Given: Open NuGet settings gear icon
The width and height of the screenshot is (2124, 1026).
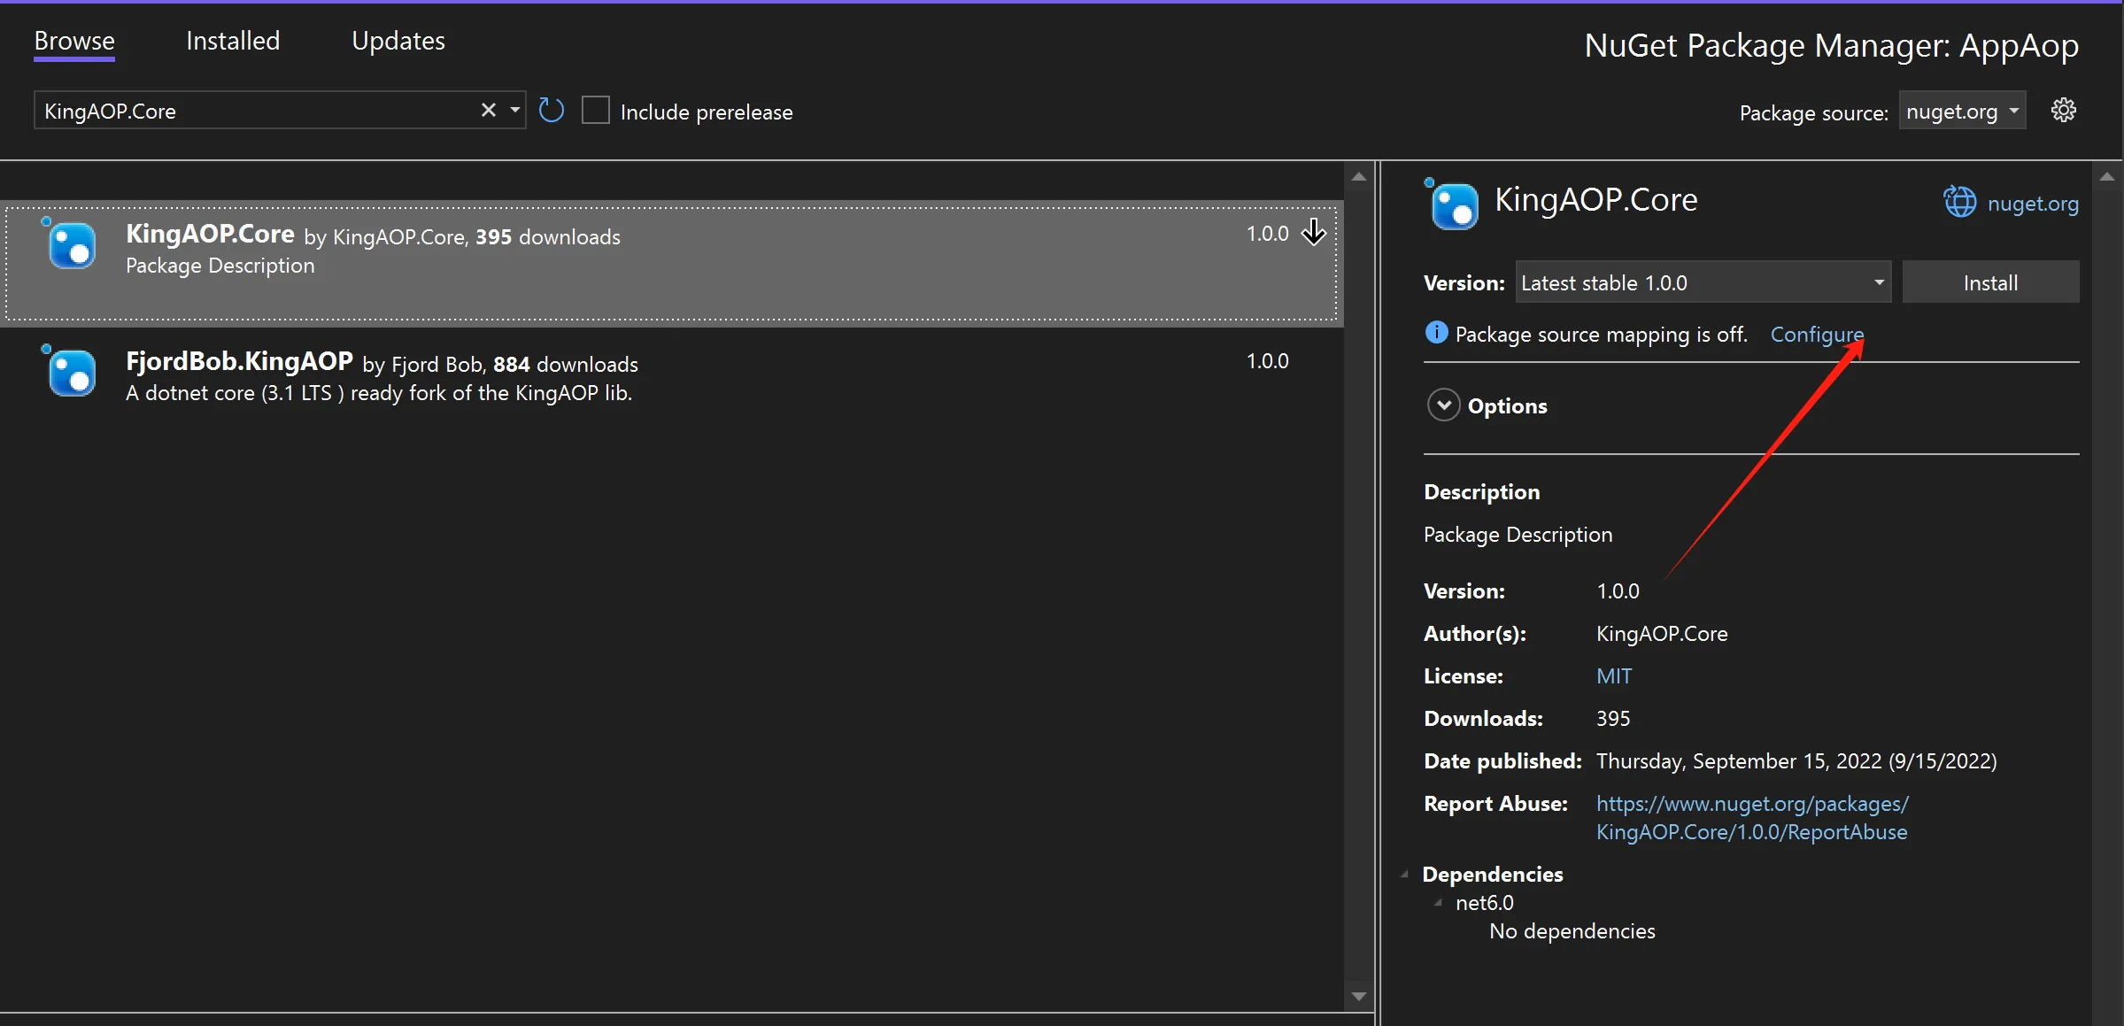Looking at the screenshot, I should point(2063,111).
